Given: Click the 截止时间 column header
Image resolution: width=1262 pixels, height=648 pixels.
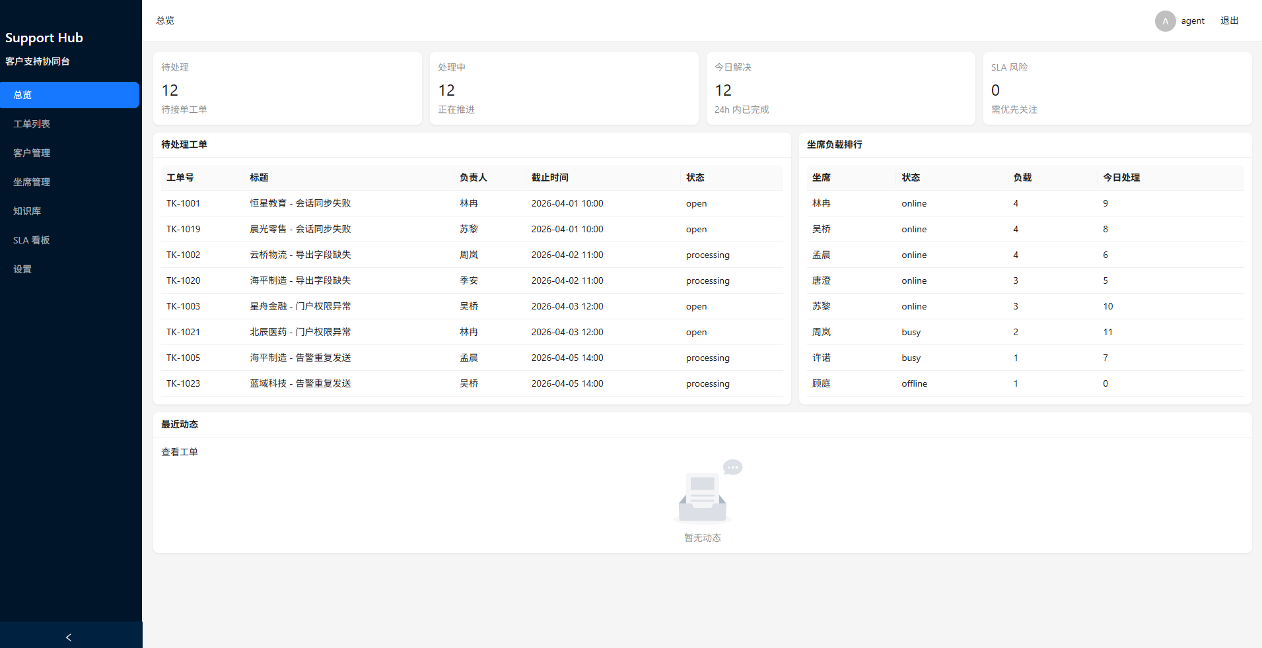Looking at the screenshot, I should [x=549, y=178].
